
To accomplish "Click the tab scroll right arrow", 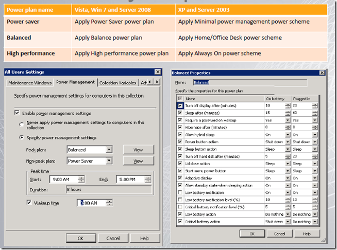I will [x=157, y=82].
